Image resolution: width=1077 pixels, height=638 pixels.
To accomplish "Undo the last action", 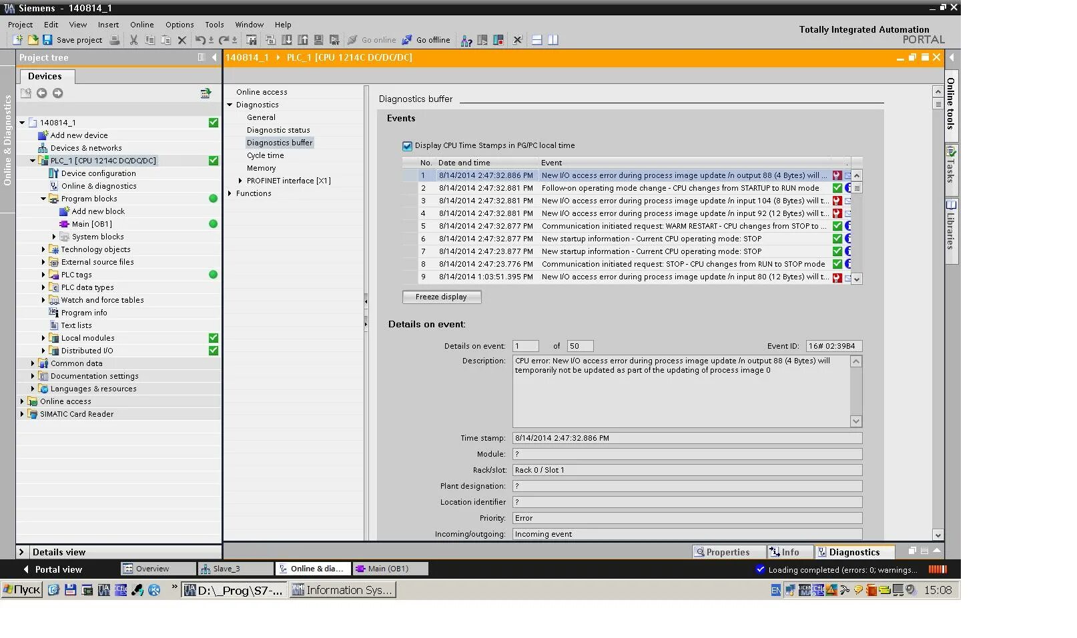I will click(200, 40).
